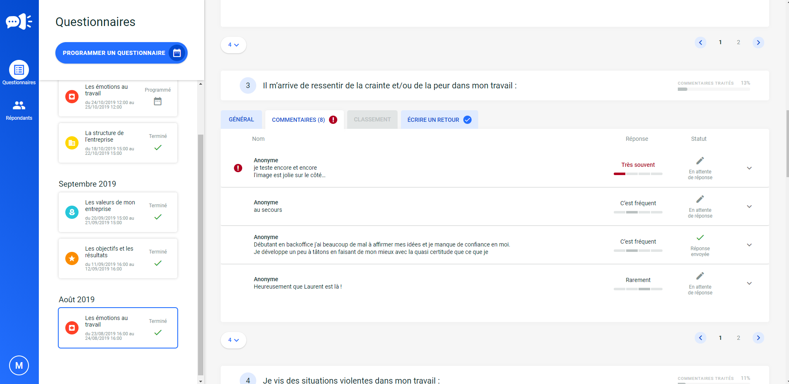Select page 1 in lower pagination
Image resolution: width=789 pixels, height=384 pixels.
[720, 338]
